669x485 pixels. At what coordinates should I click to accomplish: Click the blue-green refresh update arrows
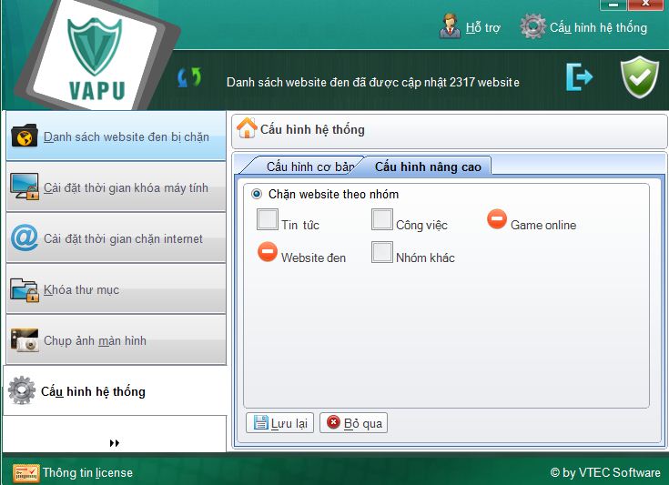(189, 77)
